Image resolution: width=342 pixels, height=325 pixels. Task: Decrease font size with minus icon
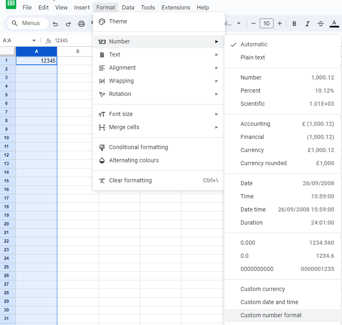point(254,23)
